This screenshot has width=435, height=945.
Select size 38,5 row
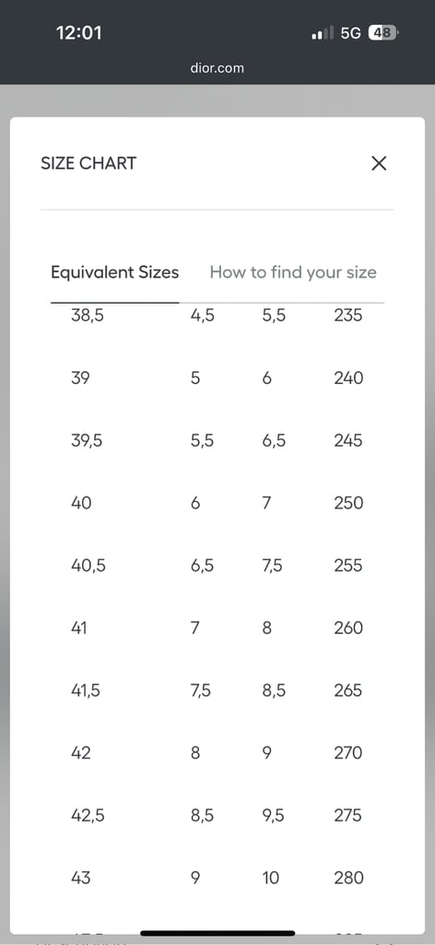(217, 316)
